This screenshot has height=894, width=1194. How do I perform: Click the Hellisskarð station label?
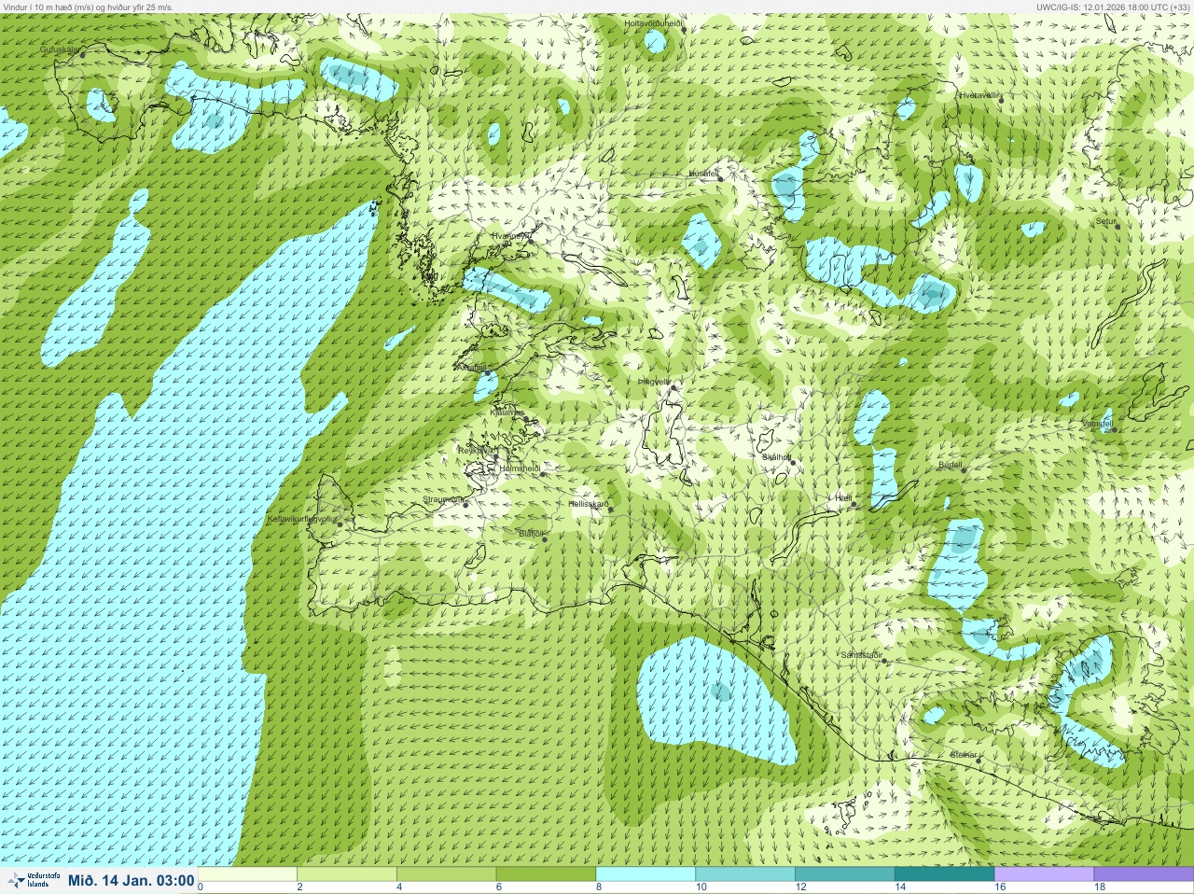[589, 504]
